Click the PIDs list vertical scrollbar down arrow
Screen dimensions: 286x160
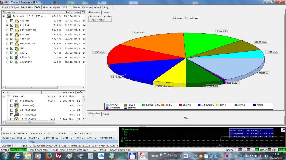[x=84, y=119]
